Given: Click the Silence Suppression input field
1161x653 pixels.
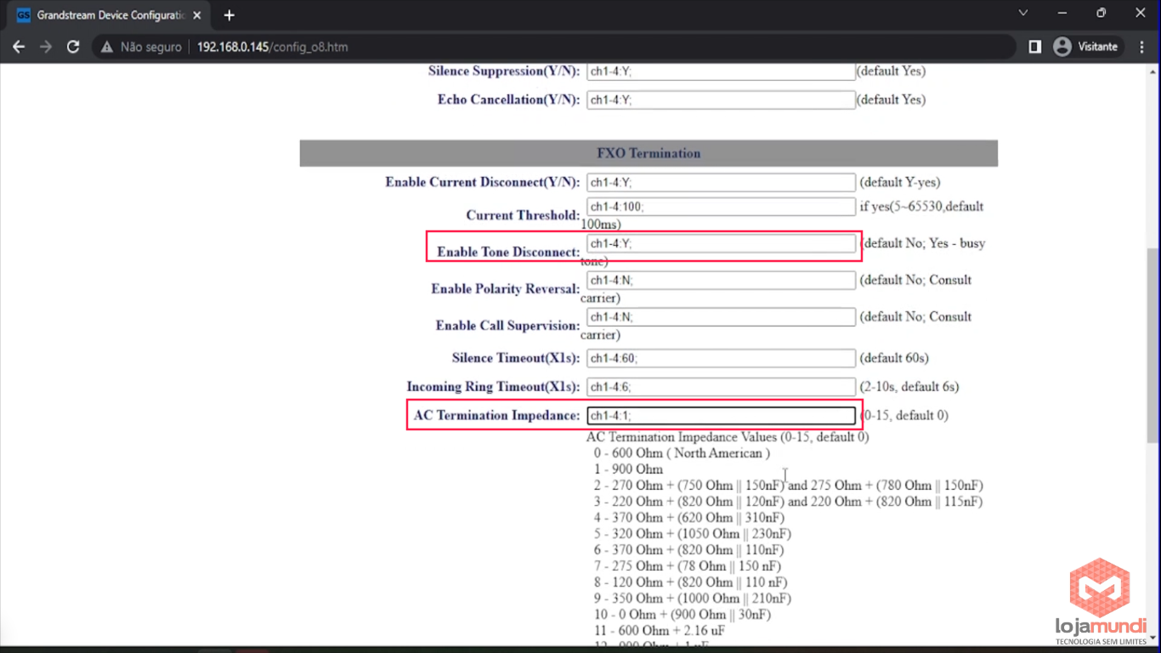Looking at the screenshot, I should coord(721,71).
